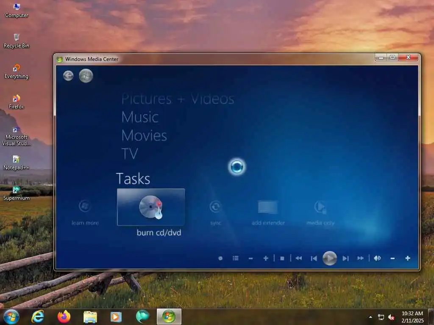Click the Windows Media Center title icon

click(59, 59)
